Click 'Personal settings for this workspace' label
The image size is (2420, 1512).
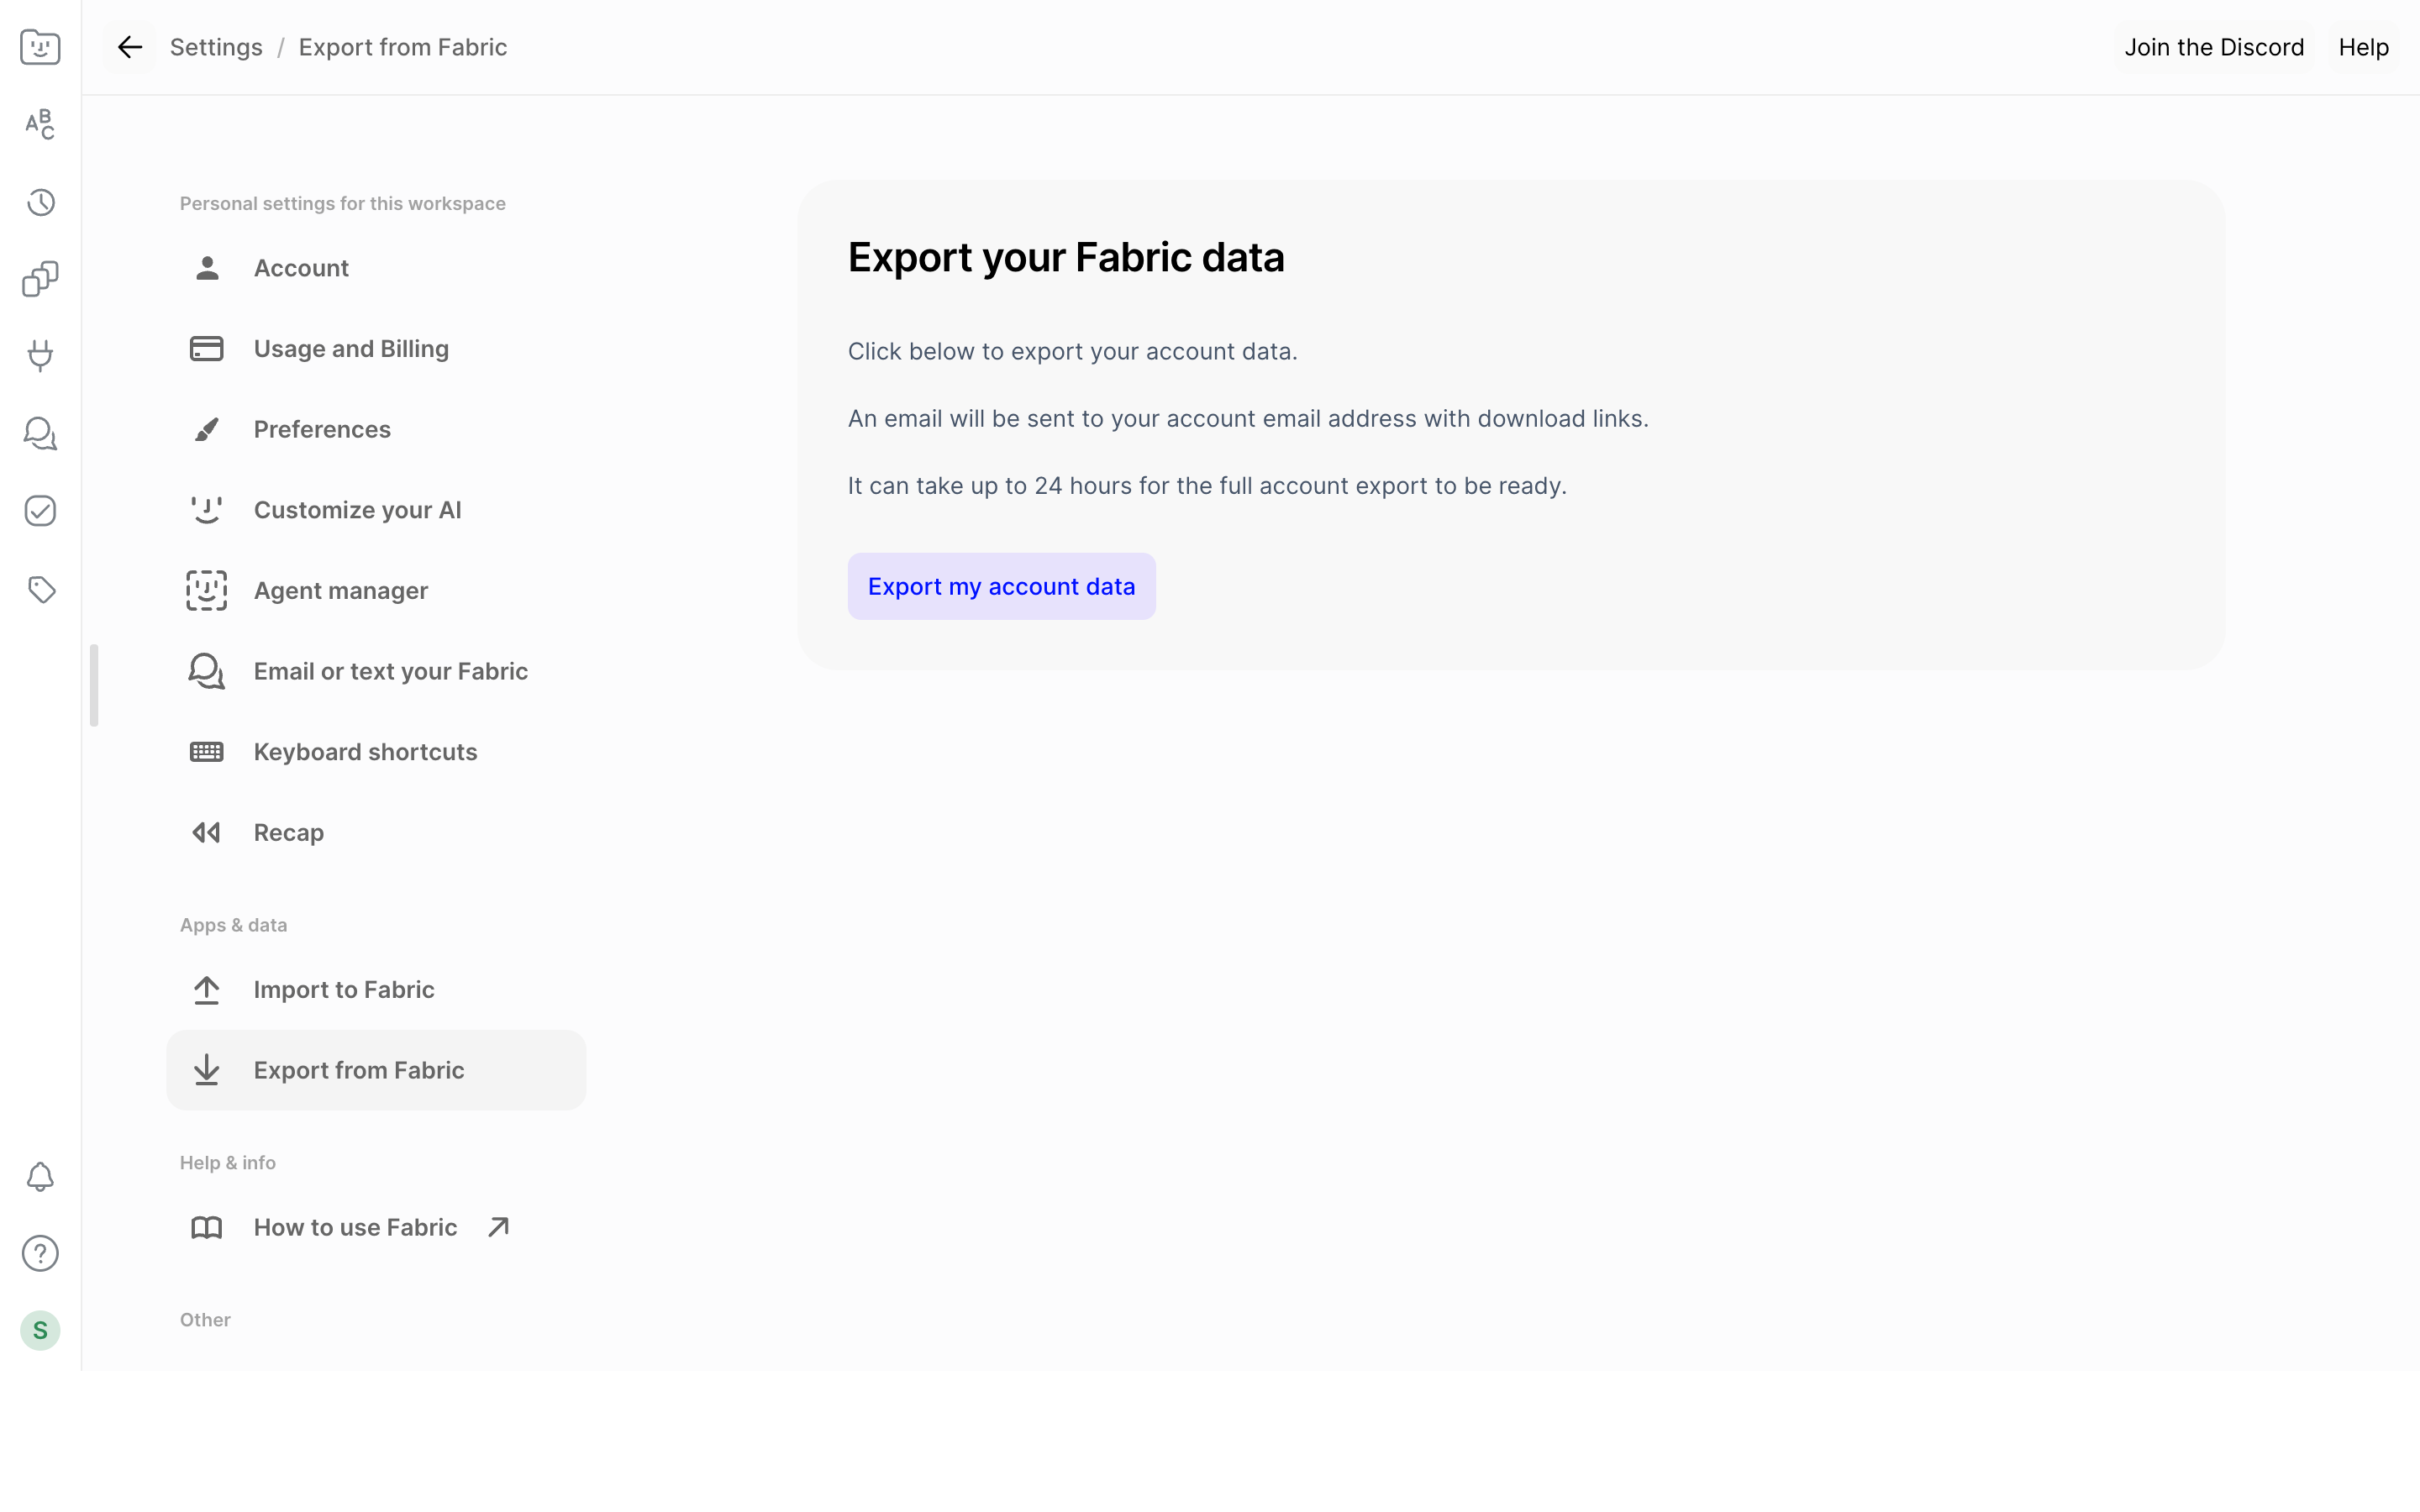(x=343, y=203)
